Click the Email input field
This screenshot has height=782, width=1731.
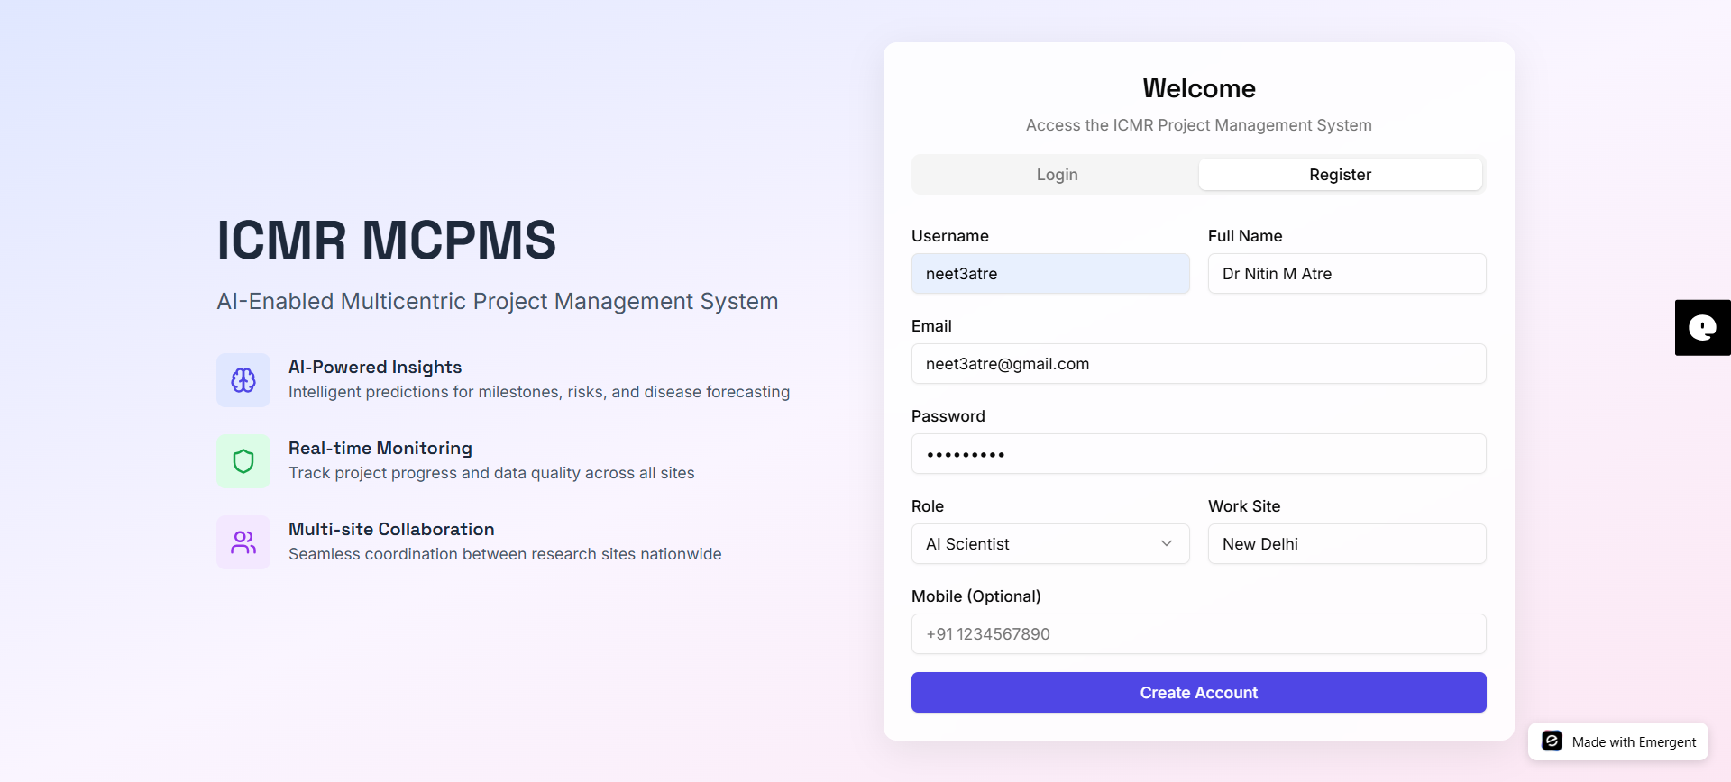(1198, 364)
